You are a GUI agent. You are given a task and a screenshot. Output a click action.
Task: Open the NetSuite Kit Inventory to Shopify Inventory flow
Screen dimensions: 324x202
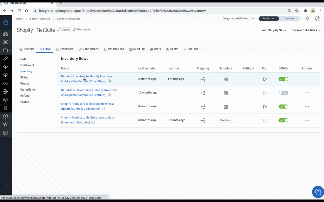[89, 92]
